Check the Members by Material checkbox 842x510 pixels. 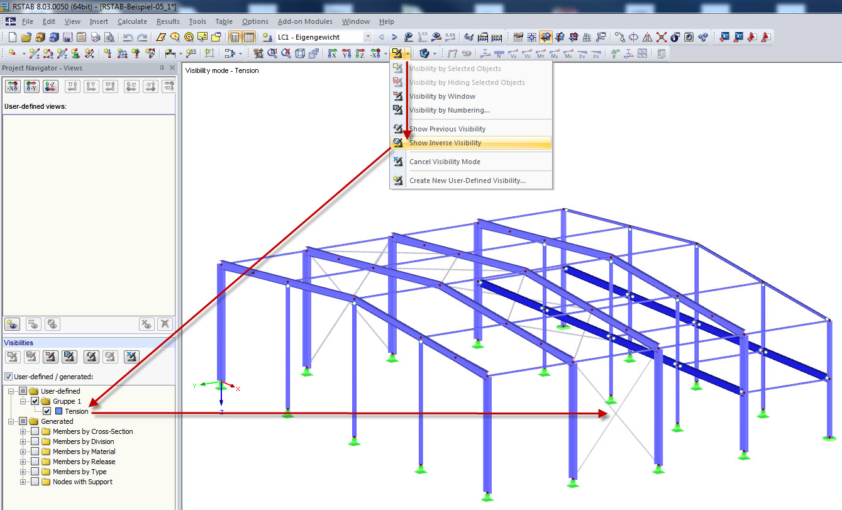click(35, 452)
